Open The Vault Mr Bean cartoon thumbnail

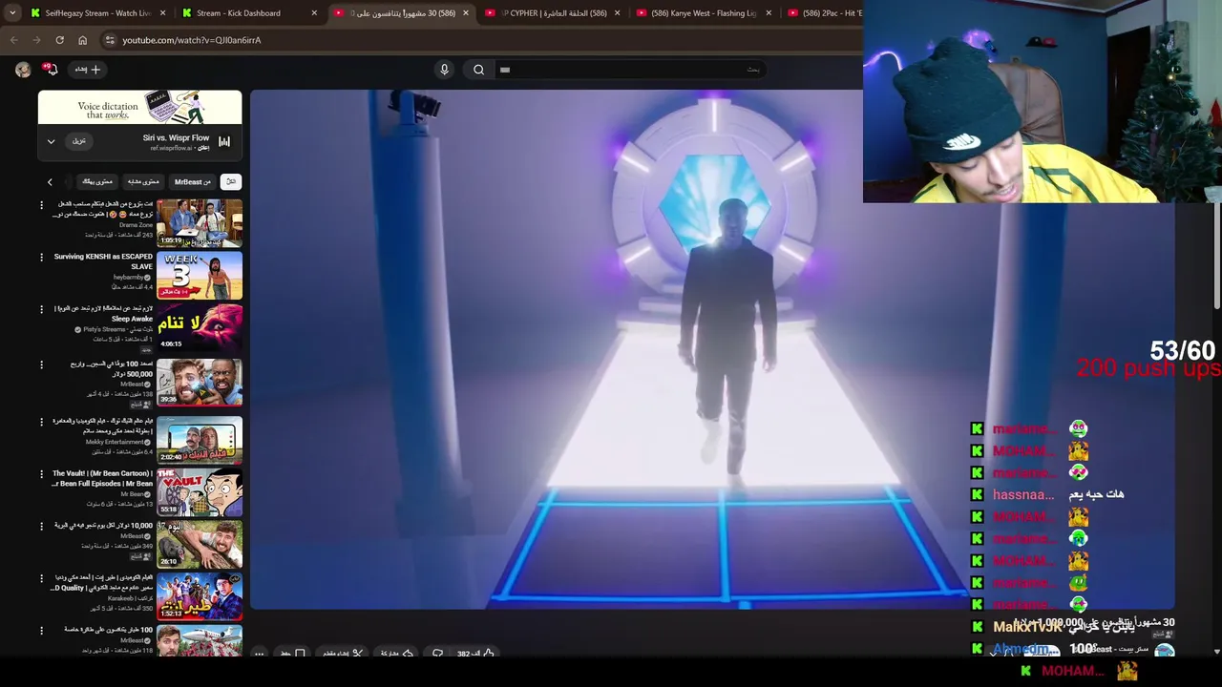tap(200, 491)
